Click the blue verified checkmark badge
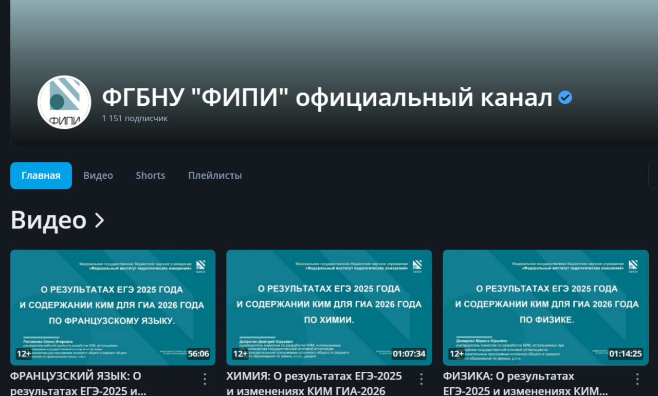The width and height of the screenshot is (658, 396). pyautogui.click(x=564, y=97)
